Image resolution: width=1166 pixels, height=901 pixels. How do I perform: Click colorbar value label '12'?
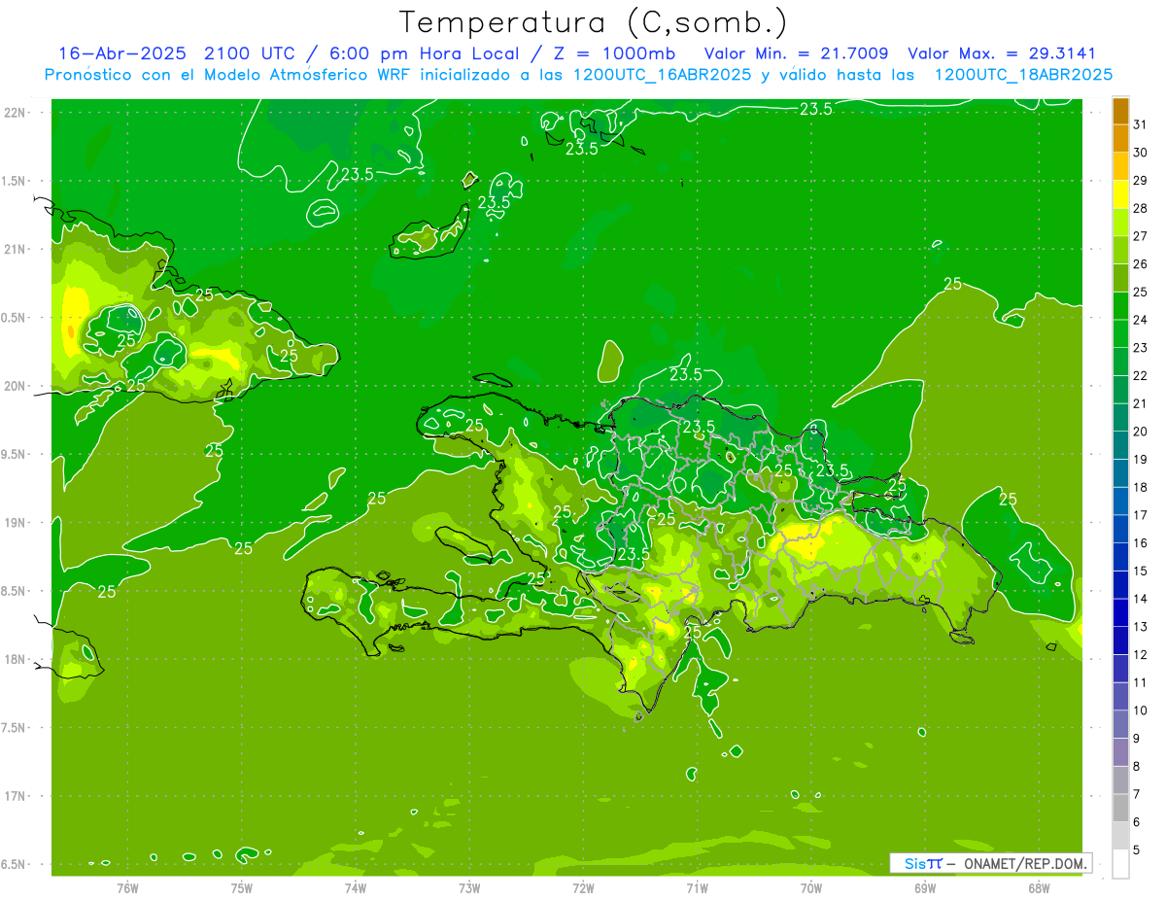point(1141,654)
